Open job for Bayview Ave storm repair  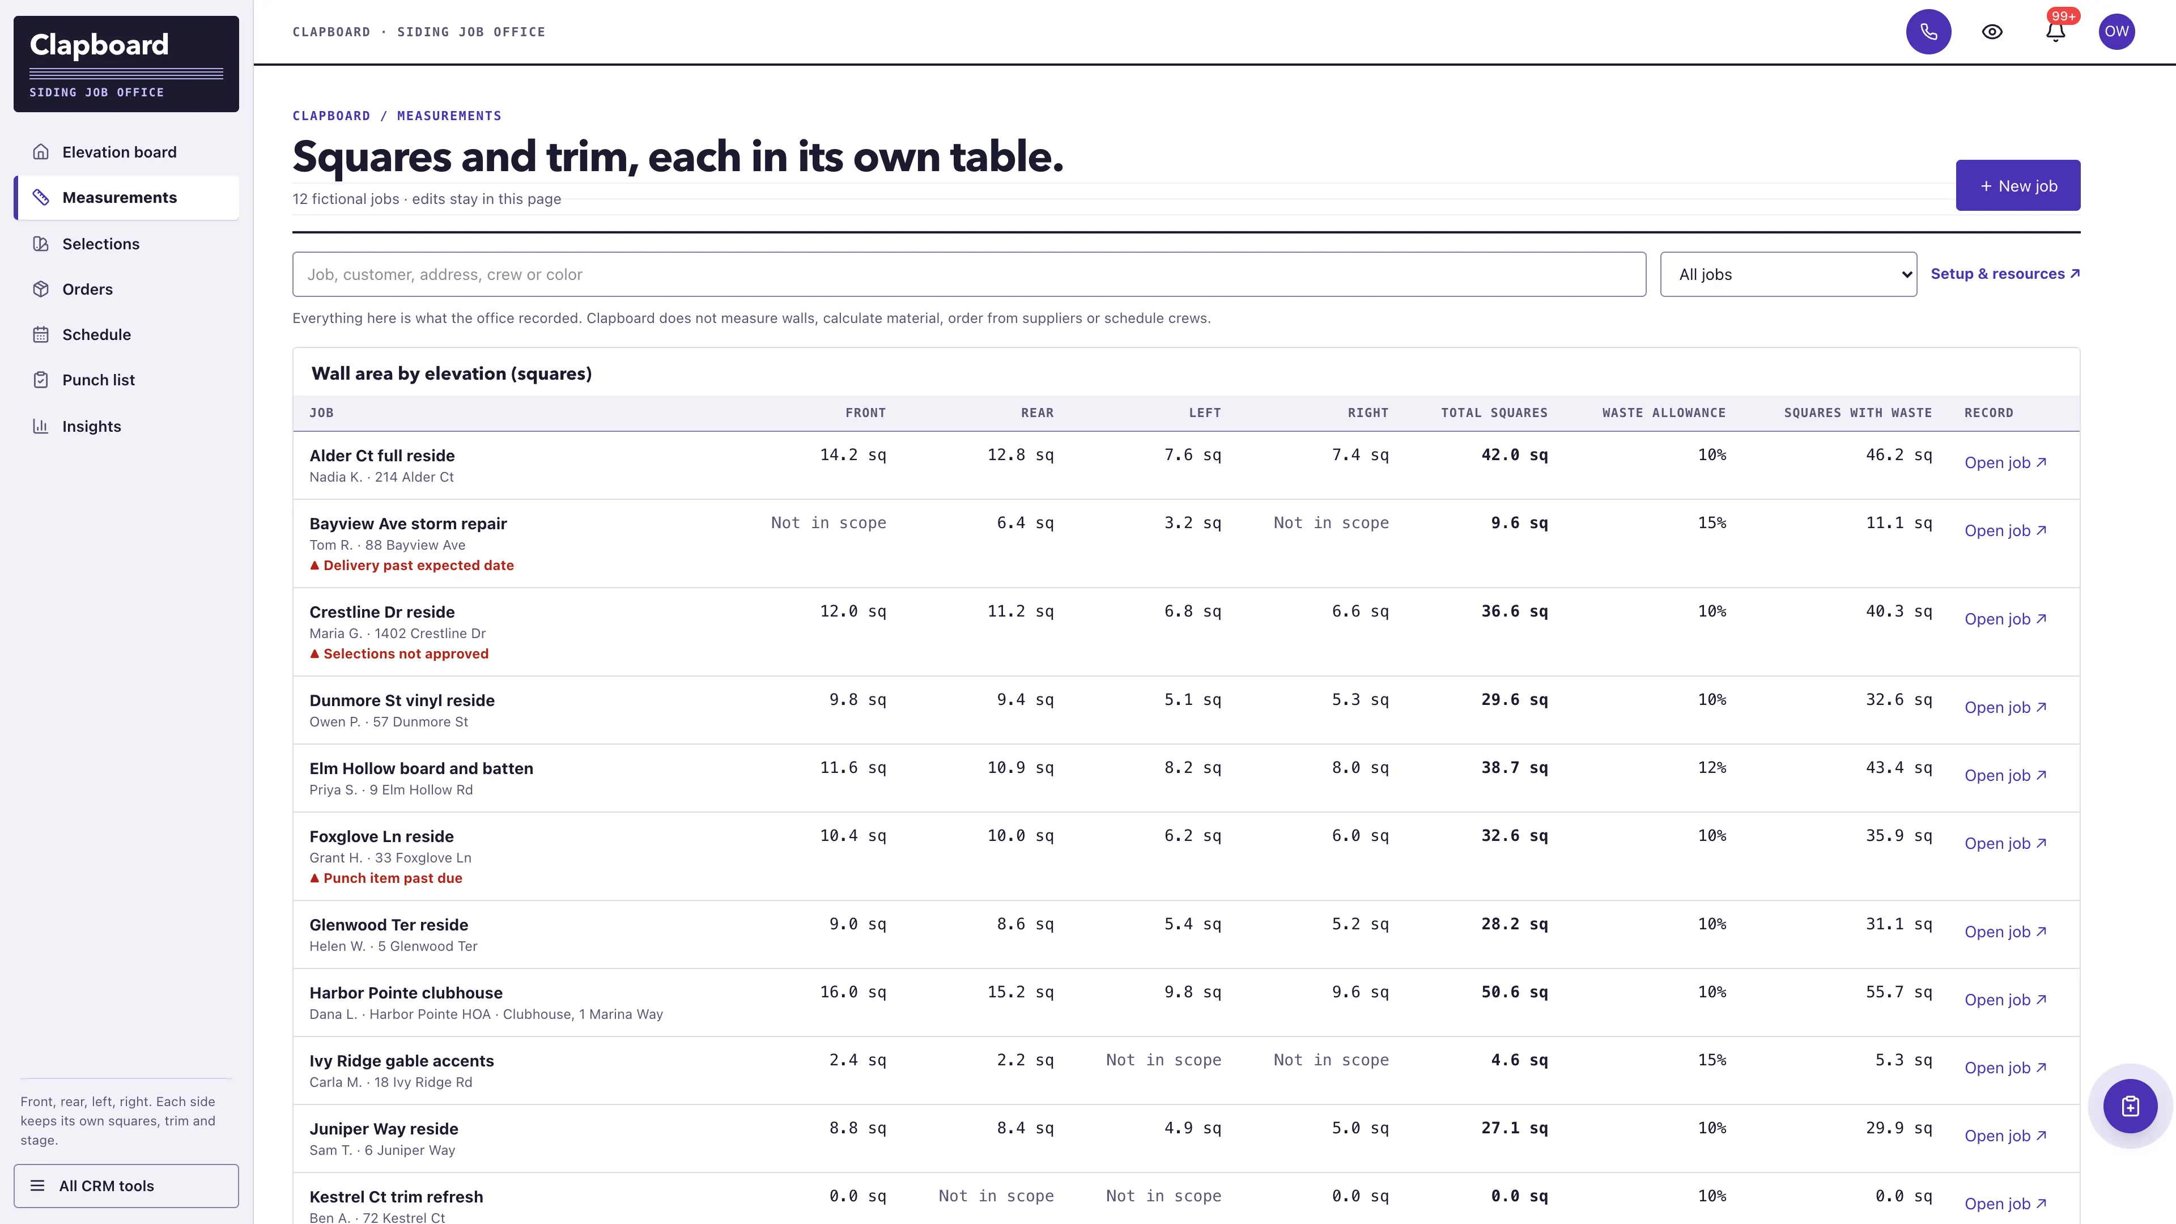(x=2005, y=530)
